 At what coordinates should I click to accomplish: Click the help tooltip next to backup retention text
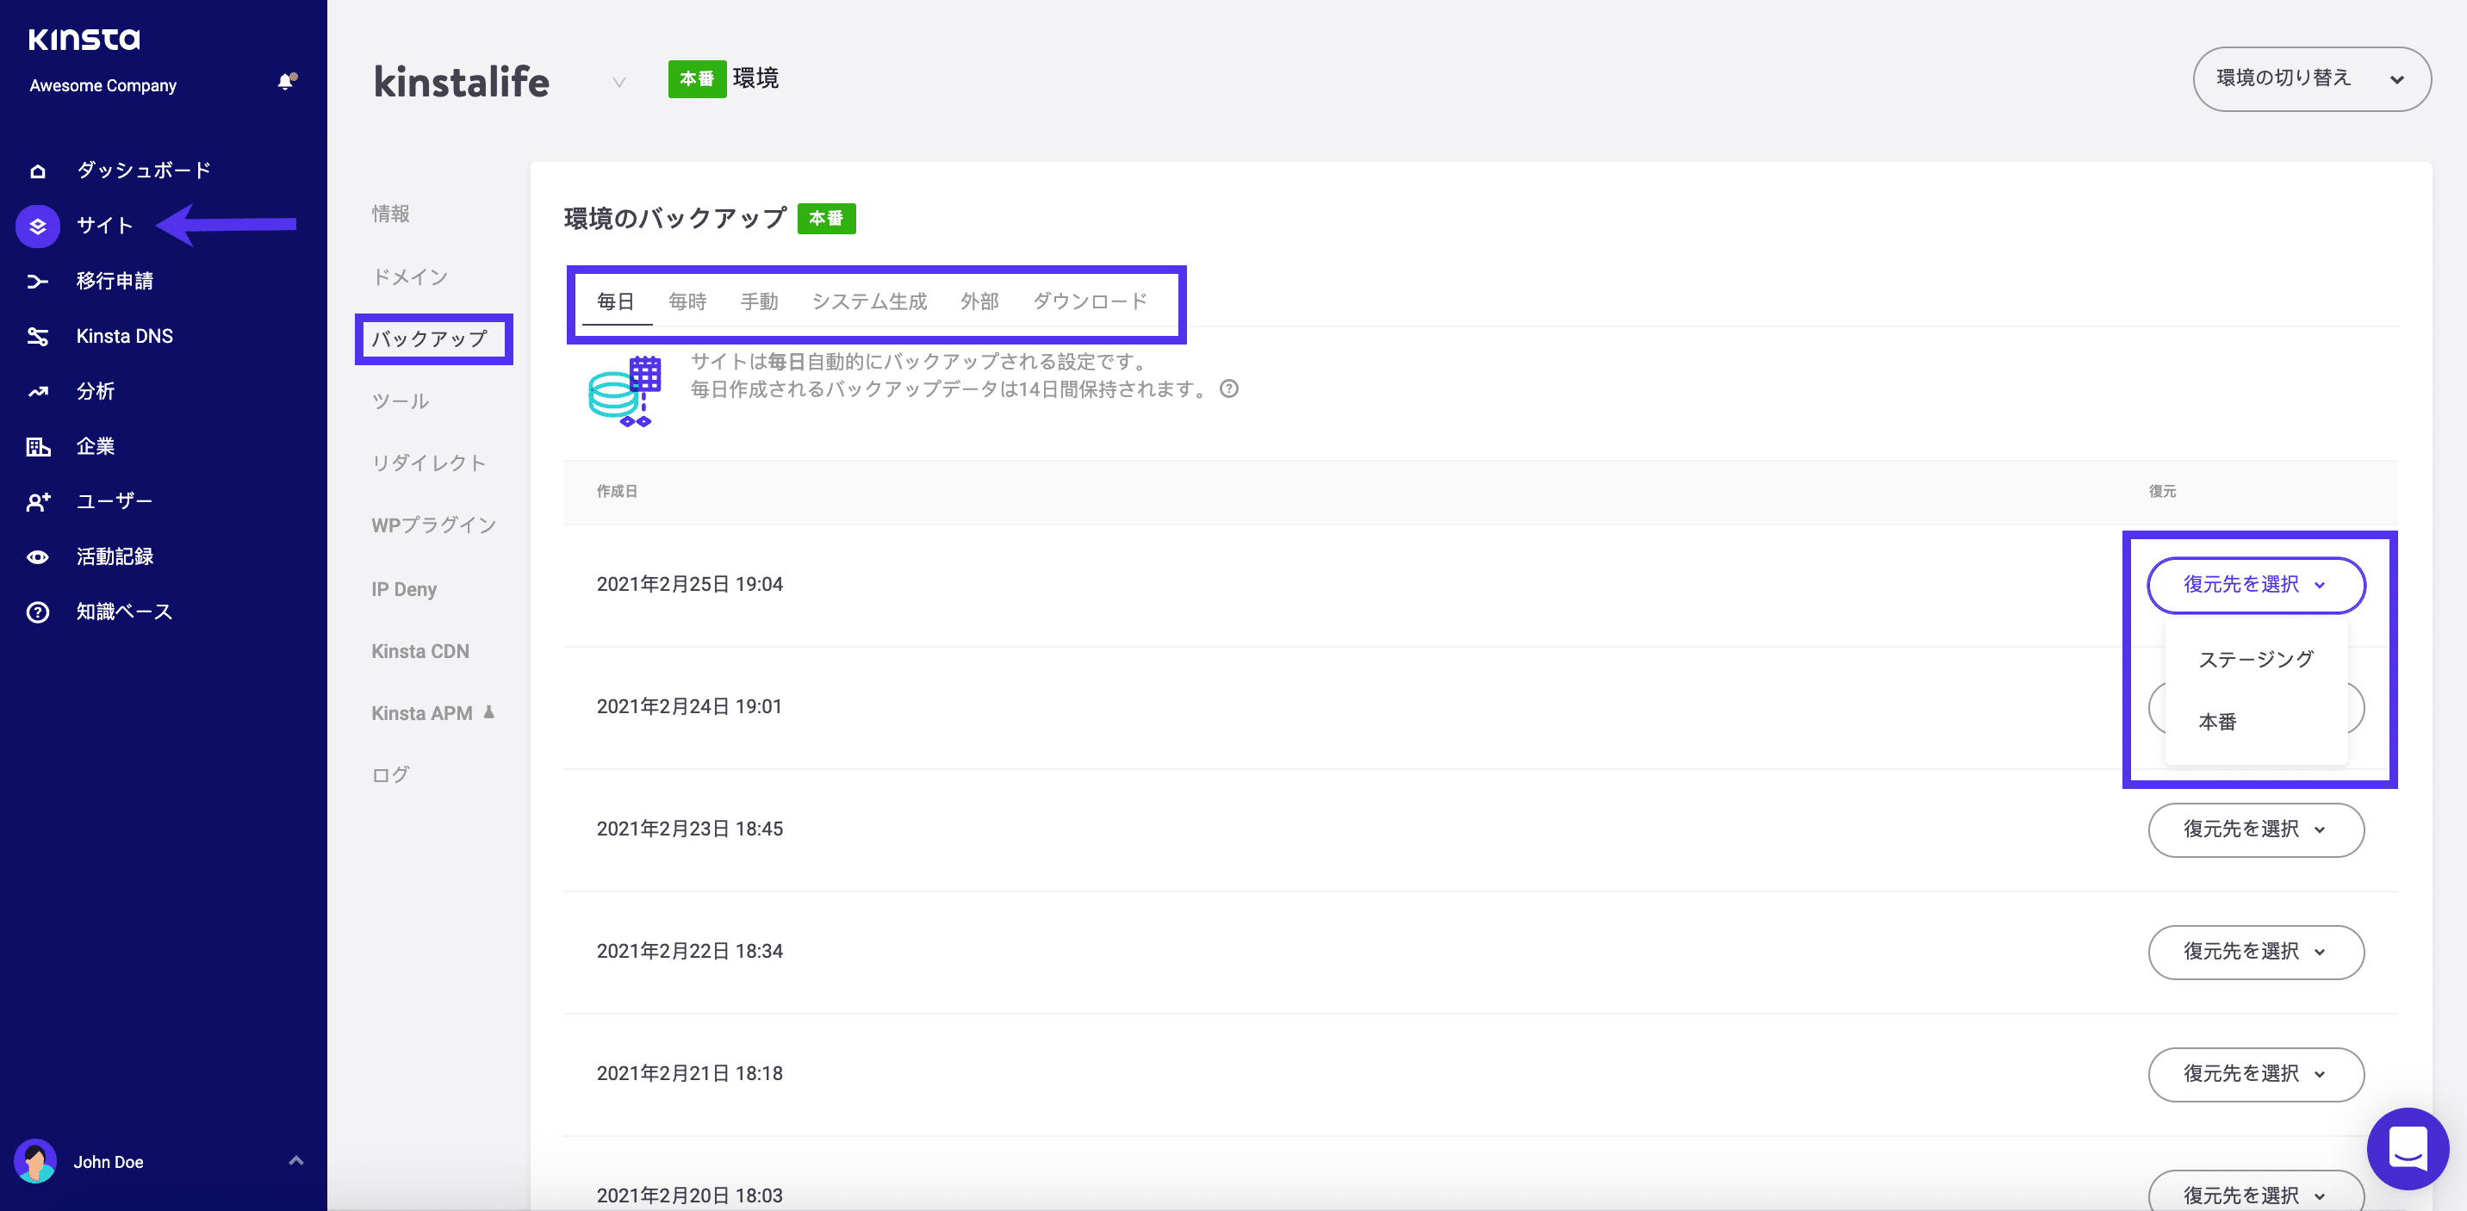(x=1231, y=389)
